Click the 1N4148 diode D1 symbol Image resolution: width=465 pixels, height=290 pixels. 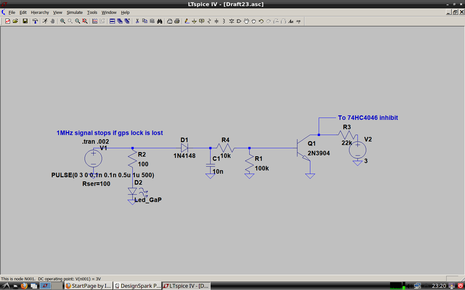pyautogui.click(x=184, y=148)
